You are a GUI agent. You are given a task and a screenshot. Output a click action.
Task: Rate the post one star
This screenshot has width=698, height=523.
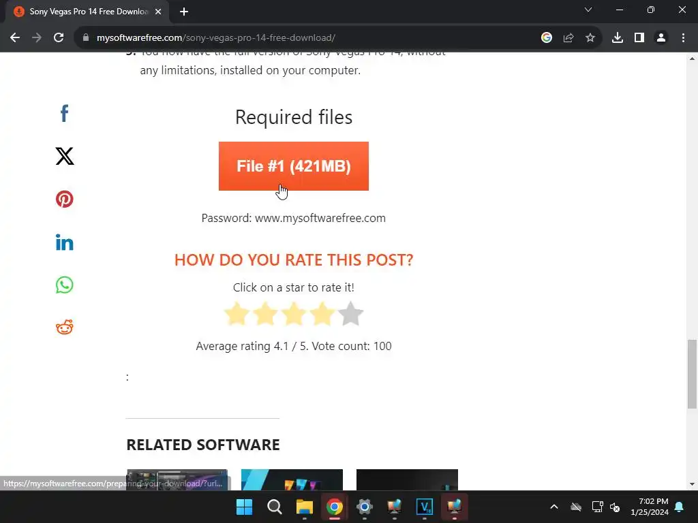[237, 314]
